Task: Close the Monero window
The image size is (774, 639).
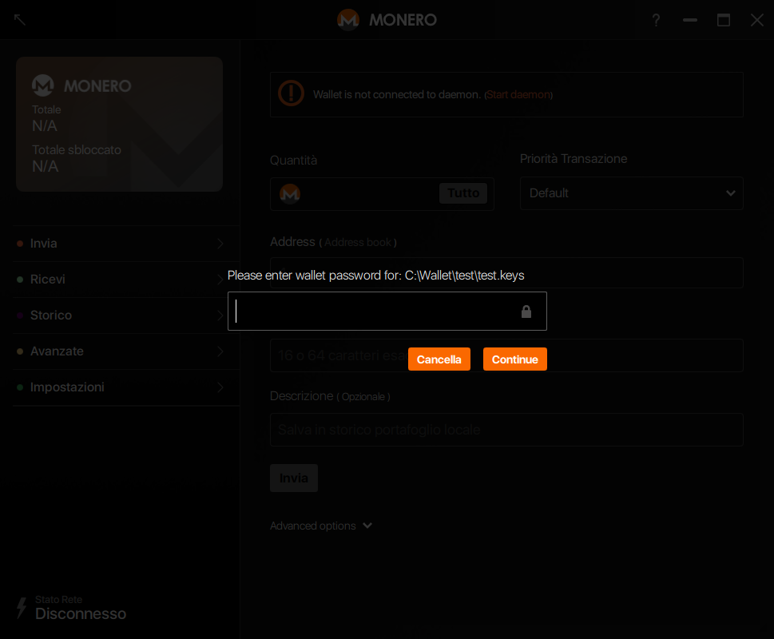Action: point(756,20)
